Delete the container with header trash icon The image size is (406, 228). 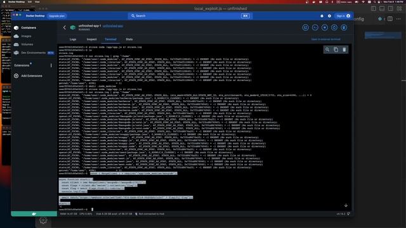(344, 27)
